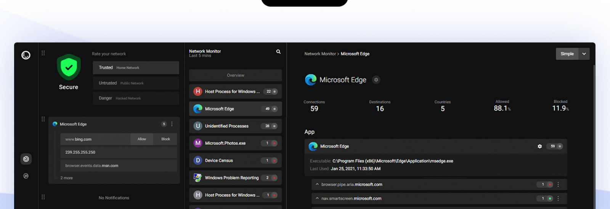This screenshot has width=610, height=209.
Task: Toggle the 59 connections pill in App row
Action: (x=554, y=146)
